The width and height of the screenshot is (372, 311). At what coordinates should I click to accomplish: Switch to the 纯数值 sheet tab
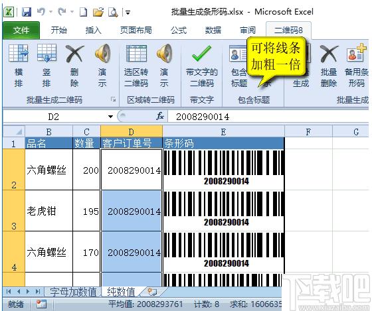[121, 292]
